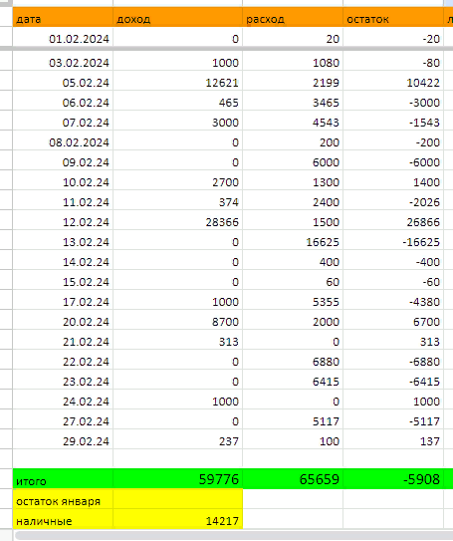The height and width of the screenshot is (541, 453).
Task: Click the expense cell showing 16625
Action: pyautogui.click(x=293, y=242)
